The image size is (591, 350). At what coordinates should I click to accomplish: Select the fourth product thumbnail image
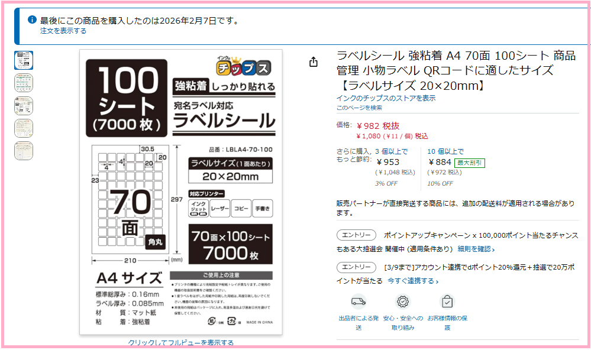[24, 128]
